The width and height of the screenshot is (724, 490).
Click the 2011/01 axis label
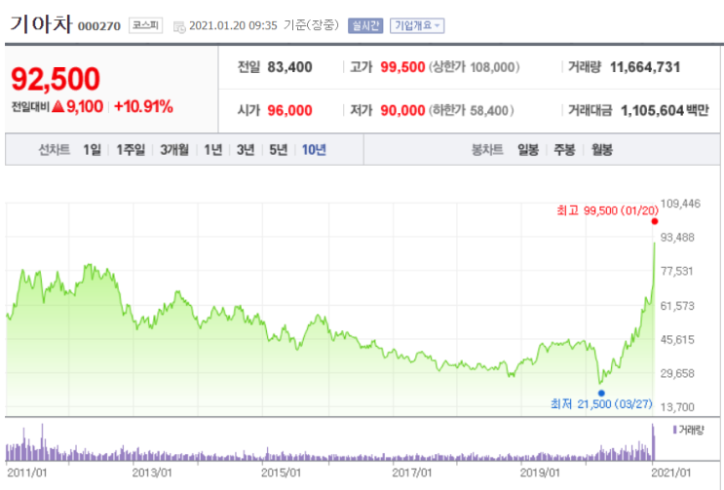[26, 472]
